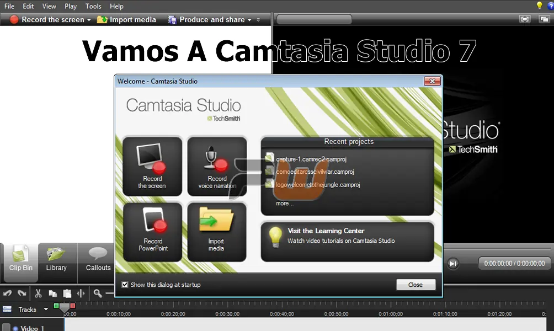The width and height of the screenshot is (554, 331).
Task: Click the lightbulb tips icon at top right
Action: (539, 6)
